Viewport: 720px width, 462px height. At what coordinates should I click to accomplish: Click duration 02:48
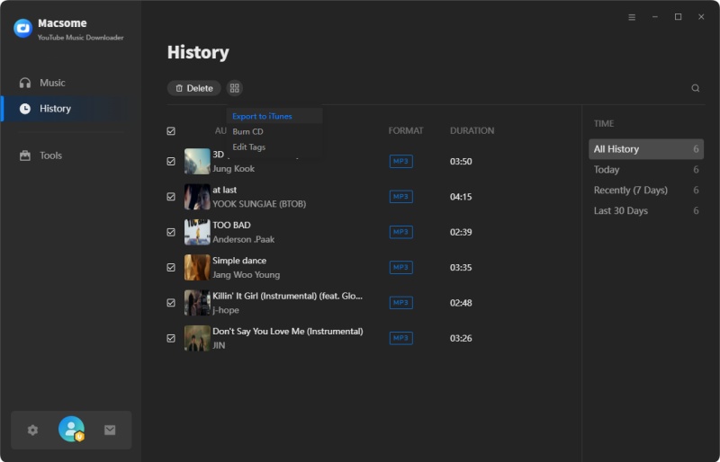(461, 303)
